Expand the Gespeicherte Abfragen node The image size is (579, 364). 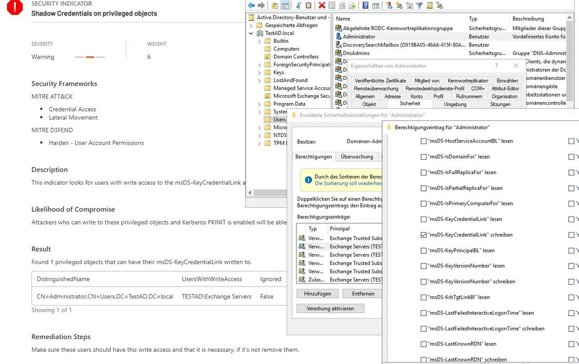click(x=251, y=25)
